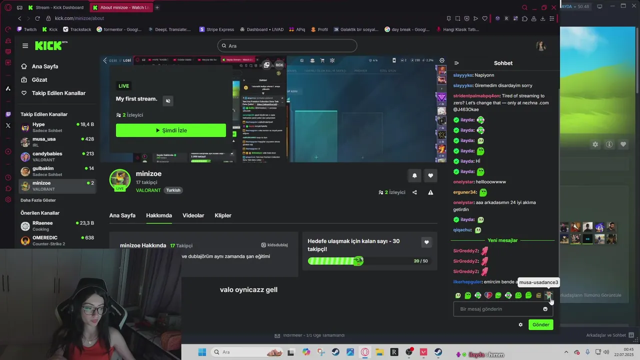This screenshot has height=360, width=640.
Task: Open X (Twitter) in Opera sidebar
Action: click(8, 125)
